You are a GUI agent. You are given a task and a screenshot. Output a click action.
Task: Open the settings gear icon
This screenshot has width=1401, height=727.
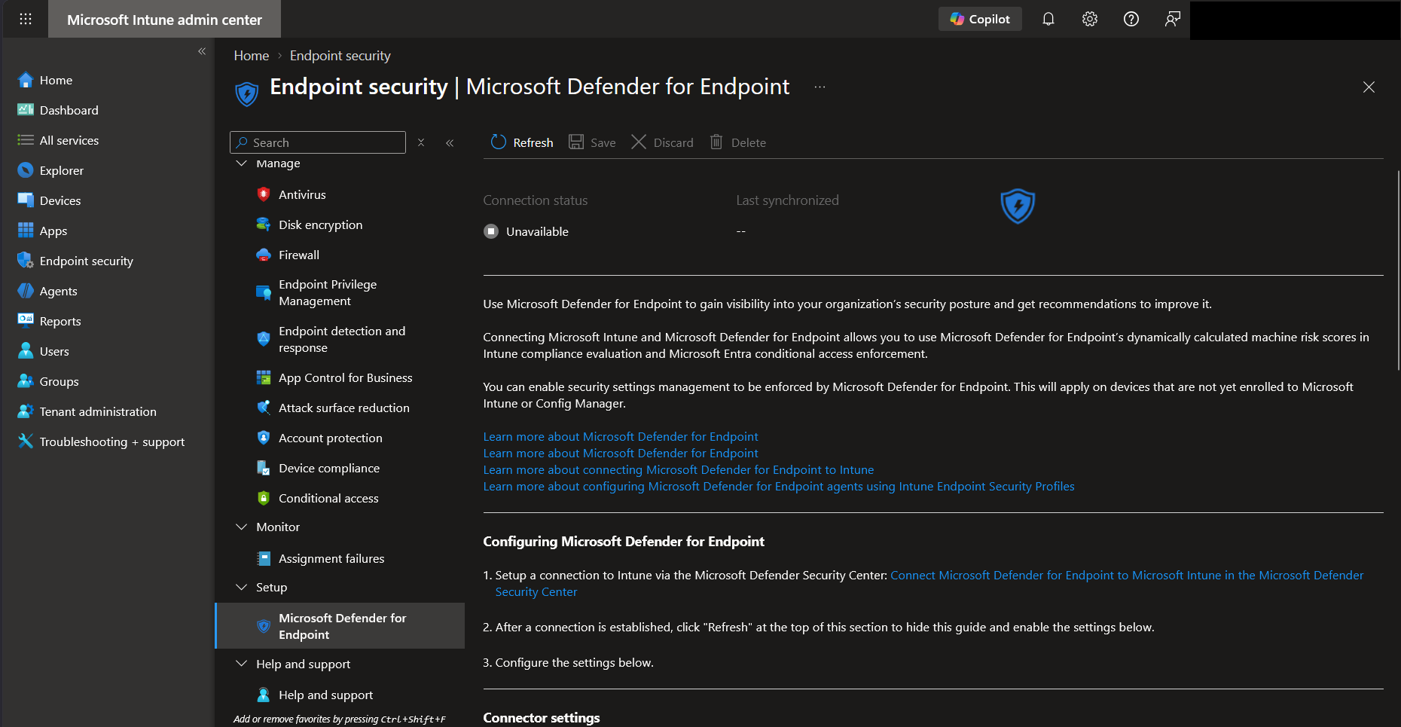point(1090,19)
